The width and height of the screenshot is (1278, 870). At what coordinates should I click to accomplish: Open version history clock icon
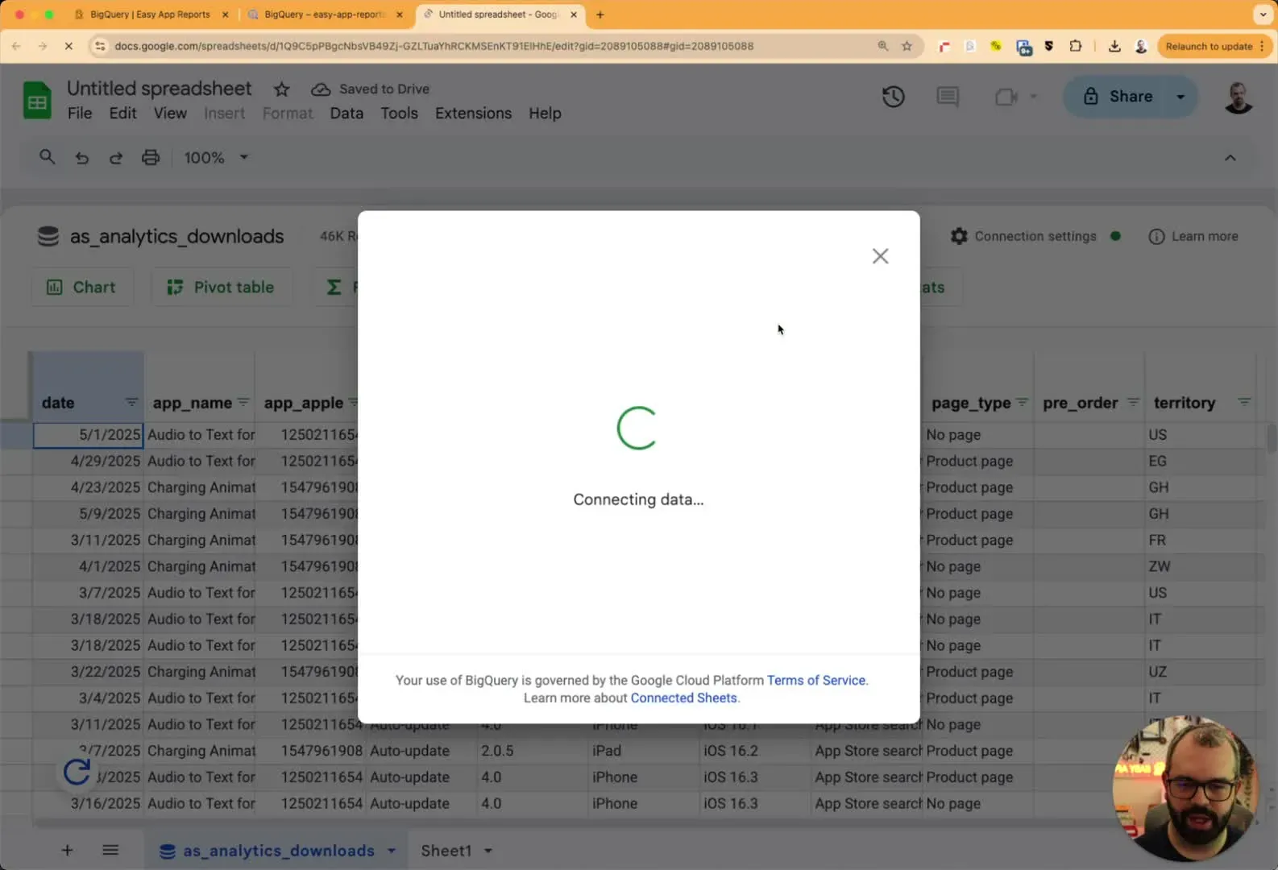pyautogui.click(x=893, y=97)
